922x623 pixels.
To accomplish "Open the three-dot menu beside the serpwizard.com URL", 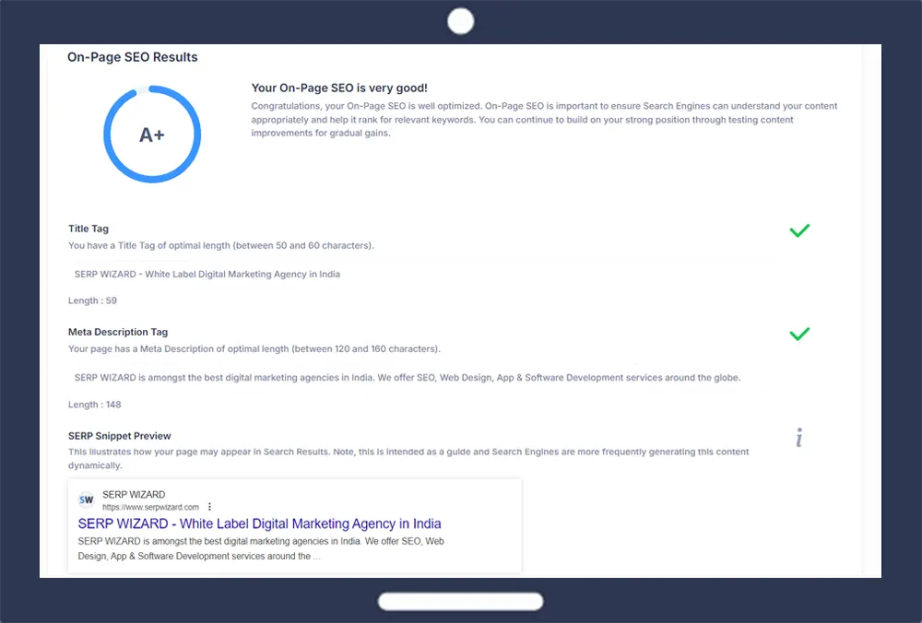I will [x=209, y=507].
